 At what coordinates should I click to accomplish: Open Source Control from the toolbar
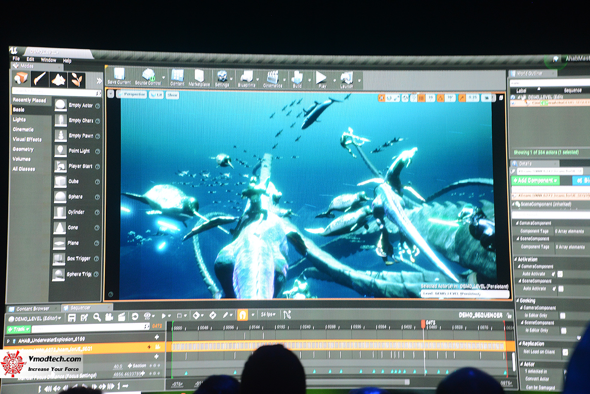coord(148,76)
